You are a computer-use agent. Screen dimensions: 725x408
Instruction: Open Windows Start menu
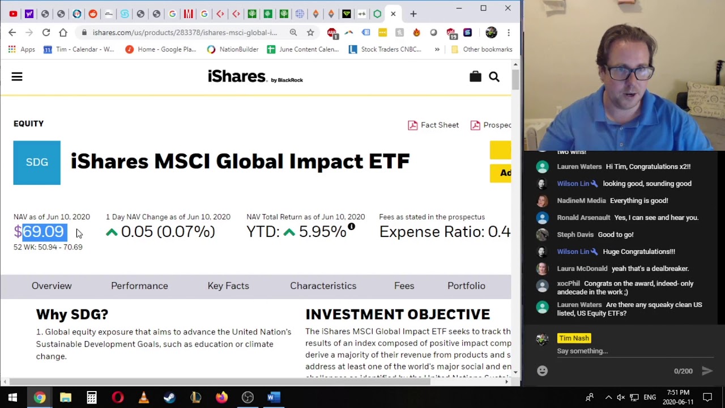(12, 397)
